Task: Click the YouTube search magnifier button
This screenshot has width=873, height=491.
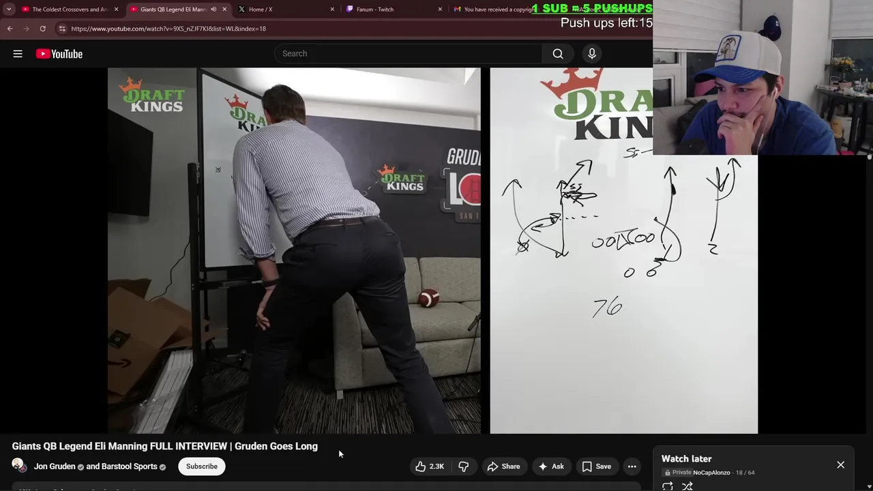Action: (x=558, y=54)
